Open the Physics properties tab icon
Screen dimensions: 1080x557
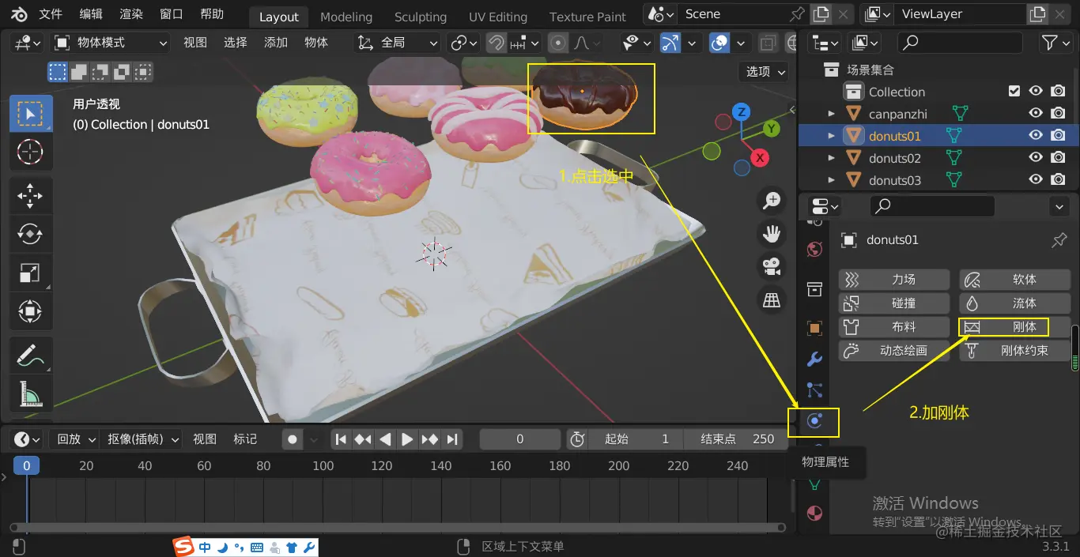pos(814,421)
